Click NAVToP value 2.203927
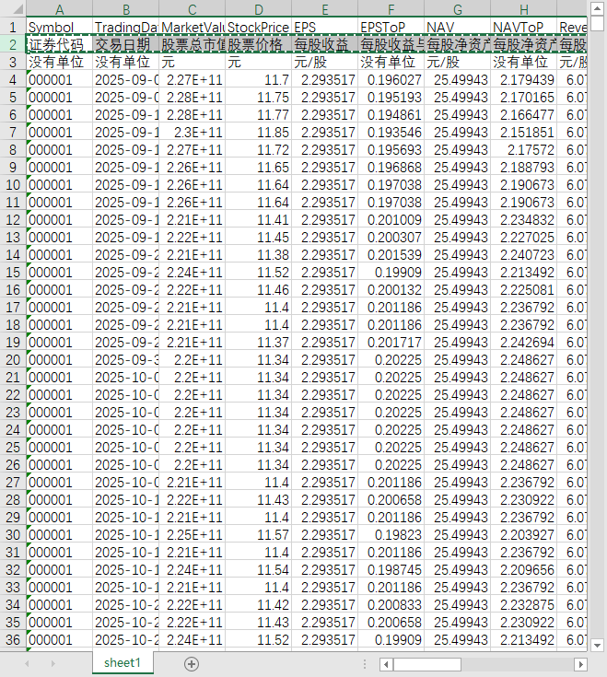 [x=524, y=534]
